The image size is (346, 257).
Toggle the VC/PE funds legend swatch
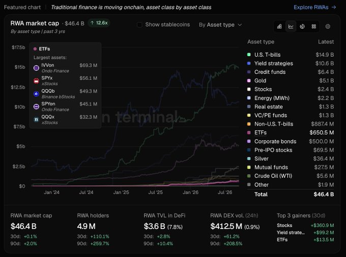pos(249,115)
